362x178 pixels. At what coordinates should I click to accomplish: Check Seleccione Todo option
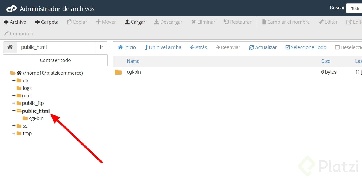306,47
